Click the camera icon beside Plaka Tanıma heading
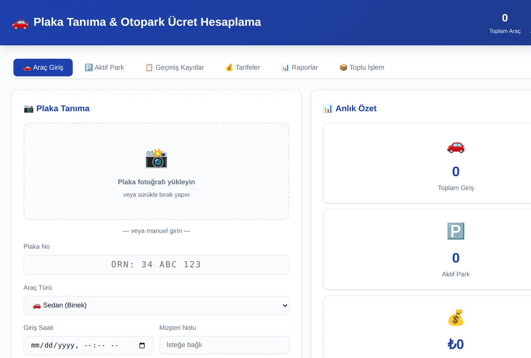 28,109
